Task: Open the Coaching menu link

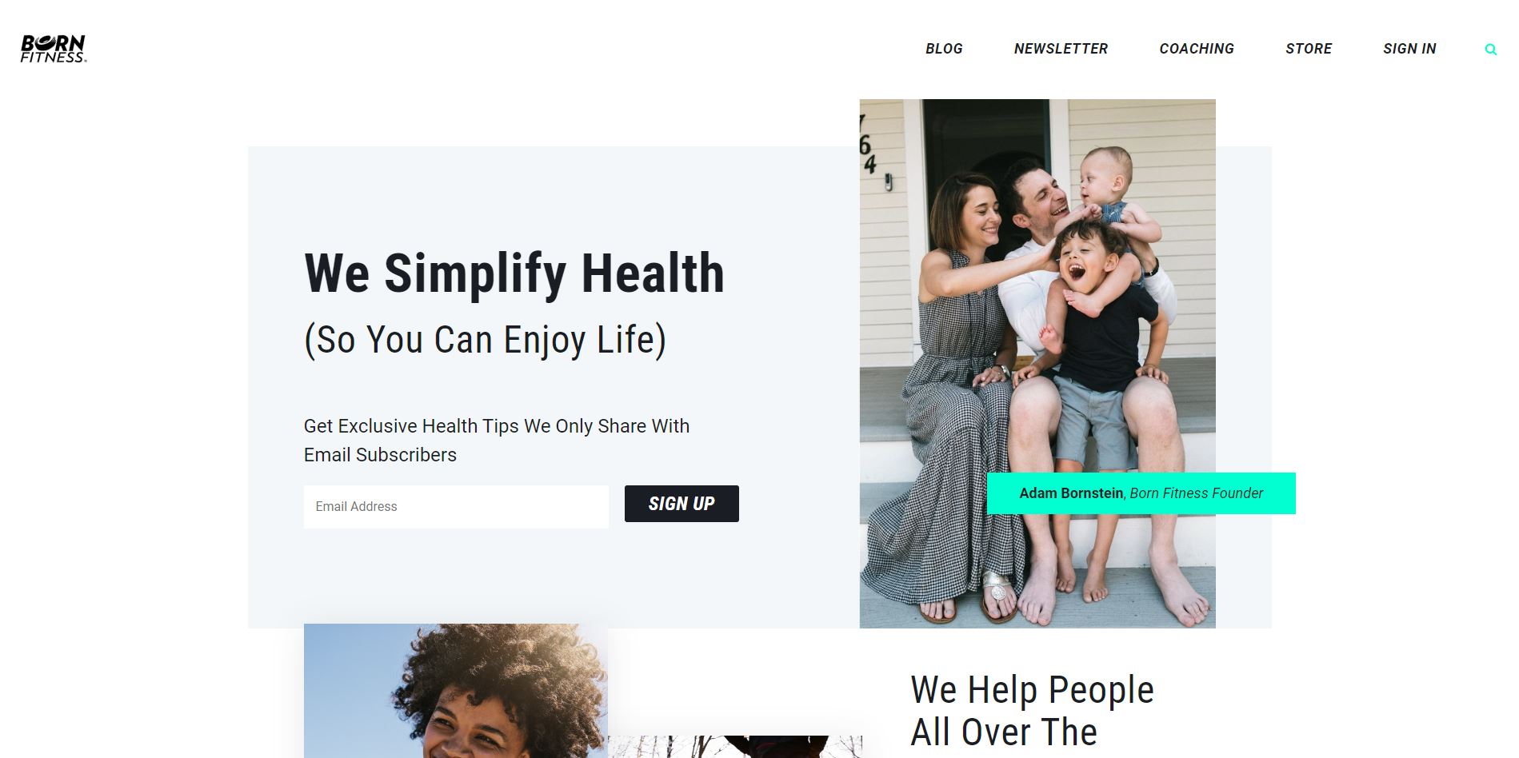Action: point(1197,49)
